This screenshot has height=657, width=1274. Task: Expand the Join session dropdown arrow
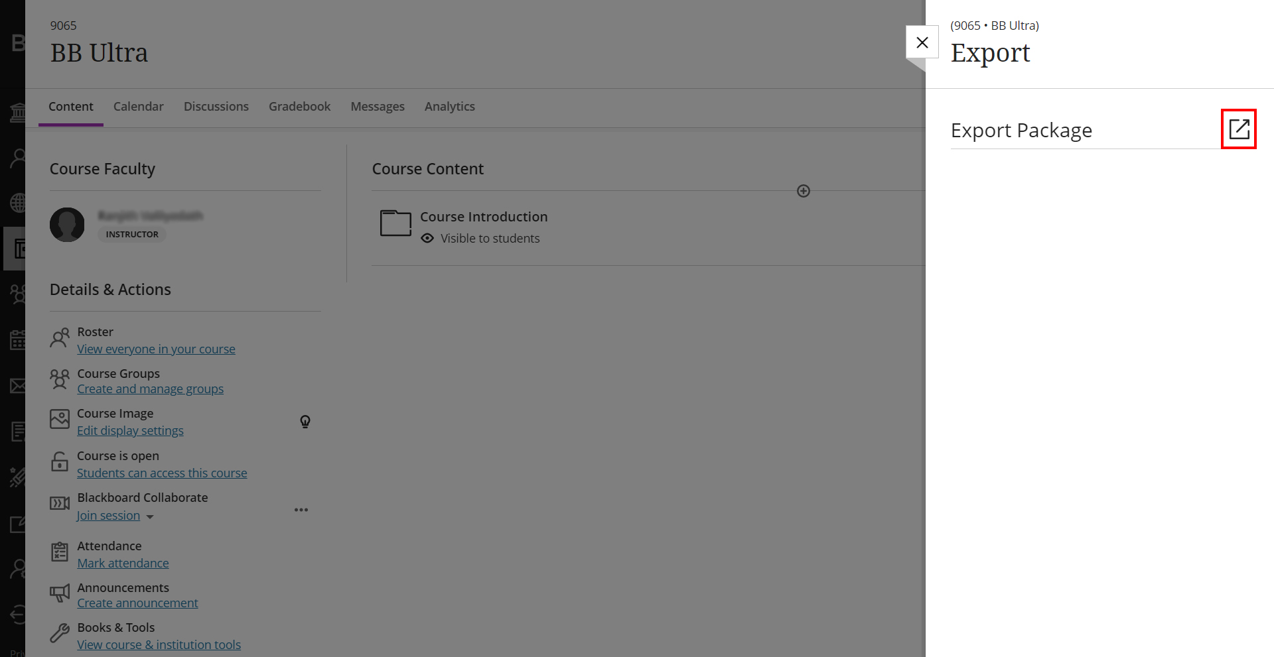click(x=150, y=516)
